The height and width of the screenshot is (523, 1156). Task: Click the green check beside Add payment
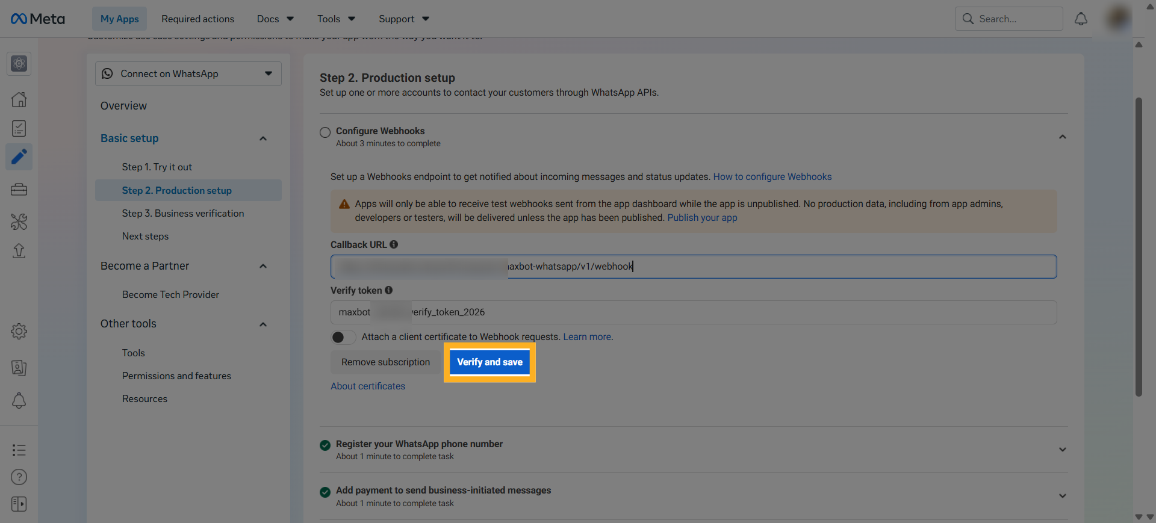[325, 492]
